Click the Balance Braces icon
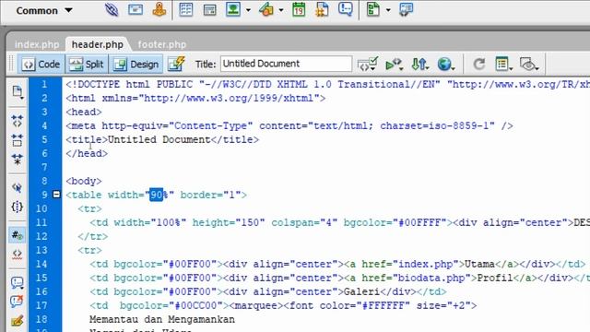Viewport: 590px width, 332px height. point(17,207)
